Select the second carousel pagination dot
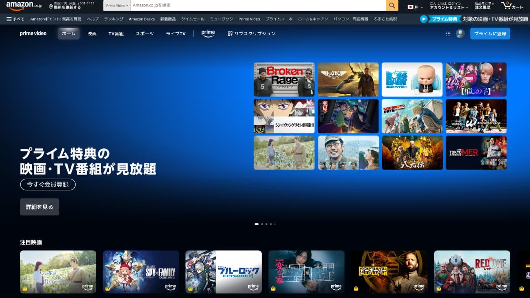Viewport: 530px width, 298px height. tap(262, 224)
